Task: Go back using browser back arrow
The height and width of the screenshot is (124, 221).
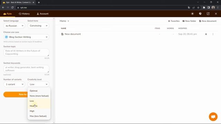Action: [3, 8]
